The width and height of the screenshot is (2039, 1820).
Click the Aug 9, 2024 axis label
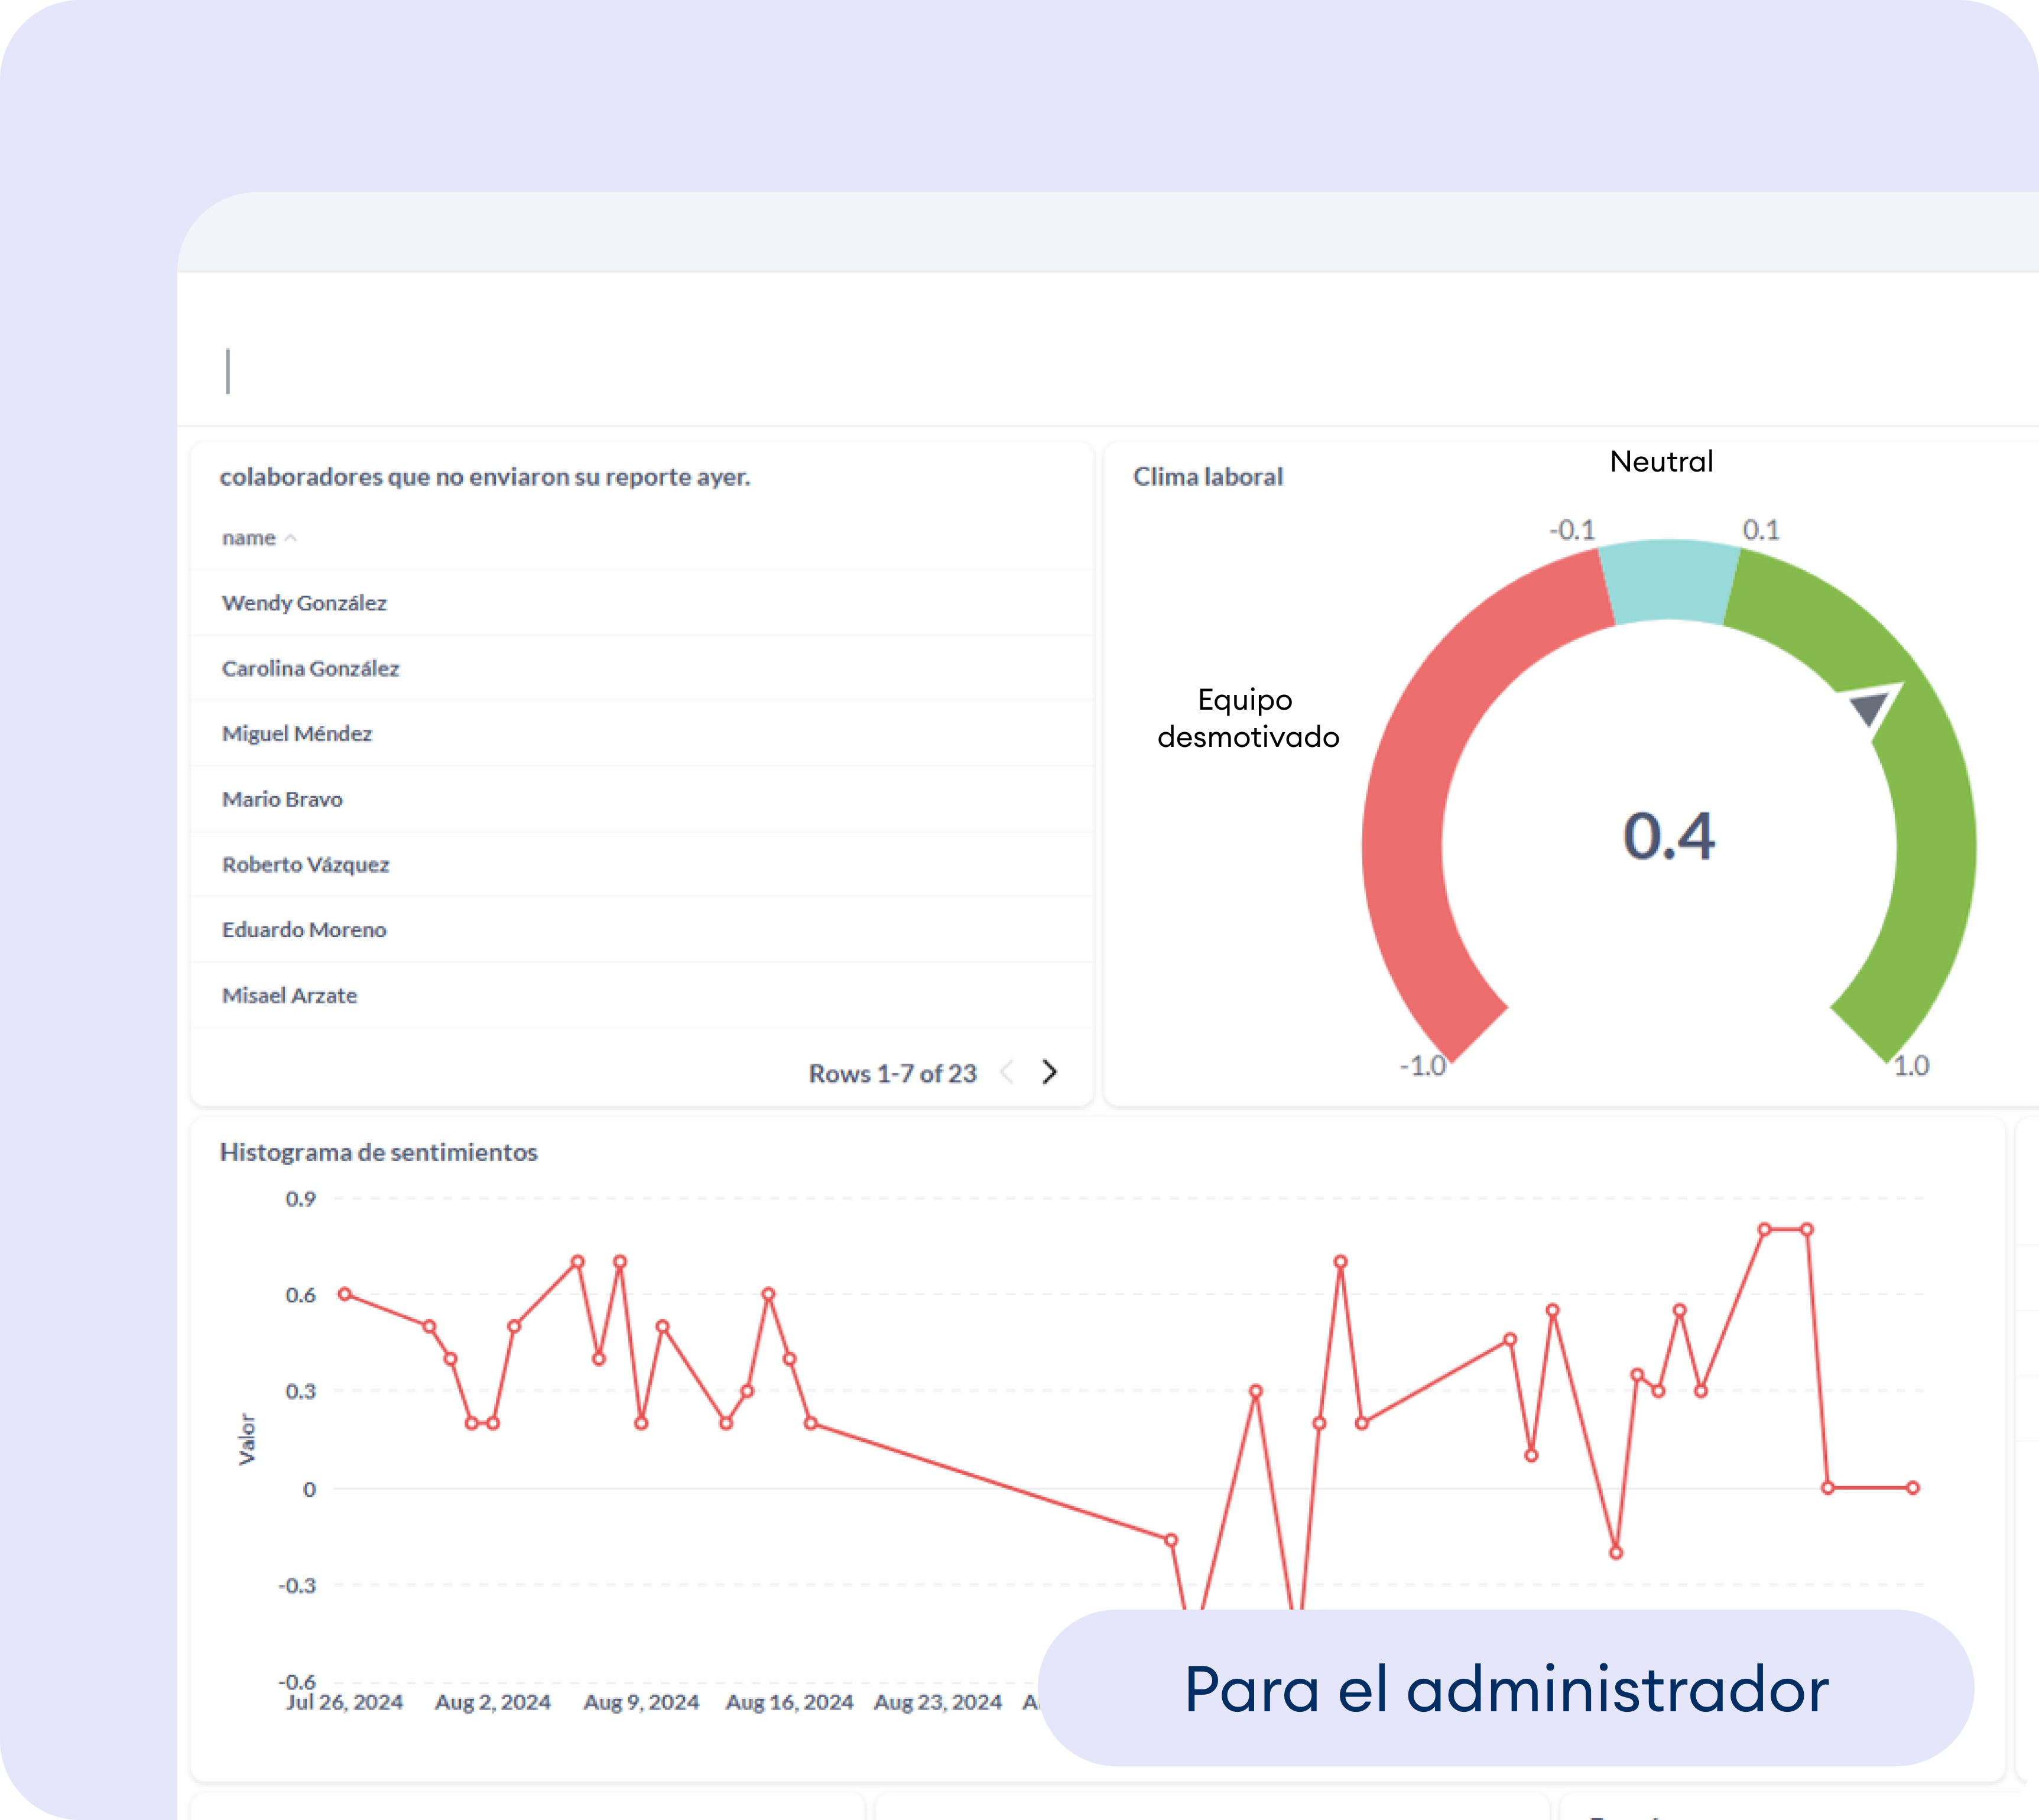coord(641,1702)
